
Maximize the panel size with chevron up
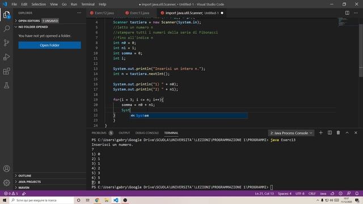coord(347,133)
